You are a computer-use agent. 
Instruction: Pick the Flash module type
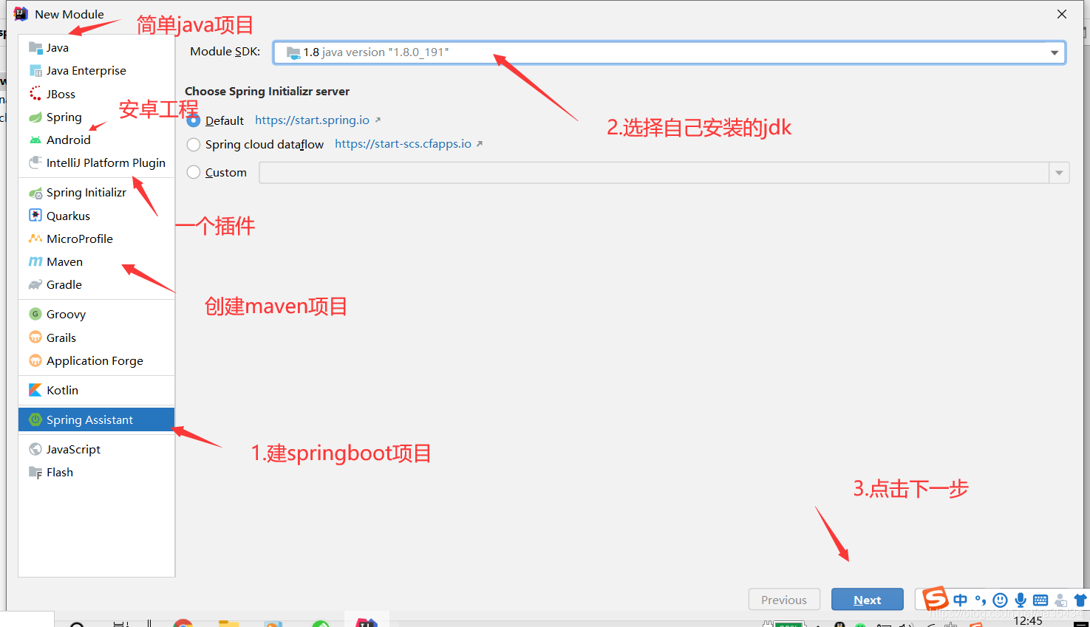click(96, 472)
